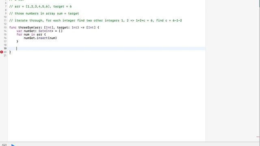Click the '-> [Int]' return type
This screenshot has height=146, width=260.
tap(88, 28)
